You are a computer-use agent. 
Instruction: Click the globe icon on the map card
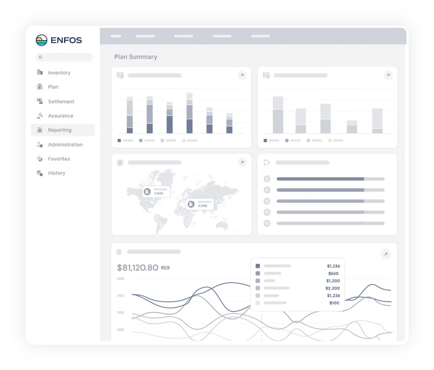click(x=120, y=163)
